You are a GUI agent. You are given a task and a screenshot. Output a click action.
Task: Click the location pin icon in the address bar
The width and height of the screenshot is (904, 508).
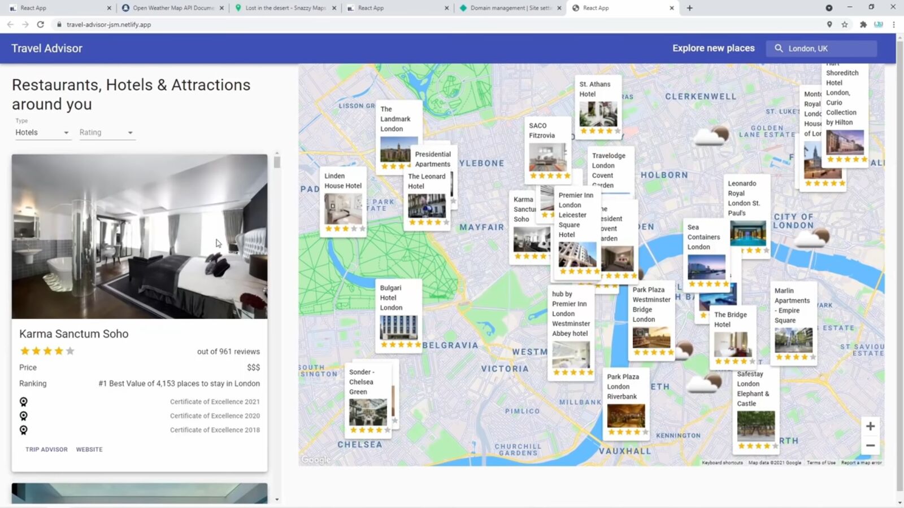click(829, 24)
